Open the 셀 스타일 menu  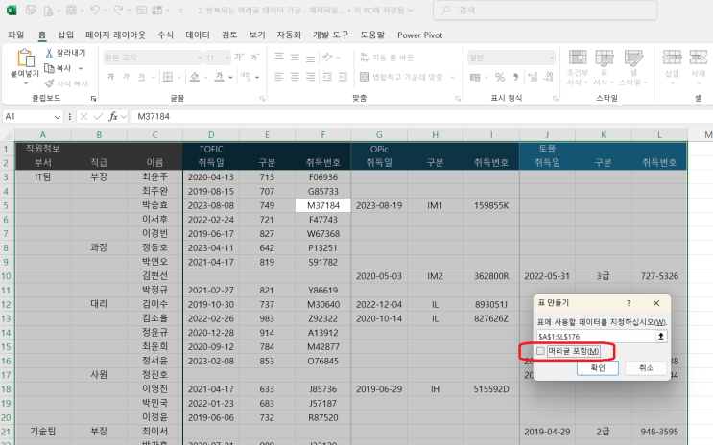pyautogui.click(x=633, y=67)
